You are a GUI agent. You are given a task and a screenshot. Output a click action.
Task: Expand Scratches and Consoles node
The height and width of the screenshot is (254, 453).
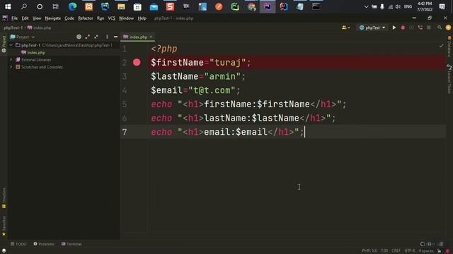[x=11, y=67]
